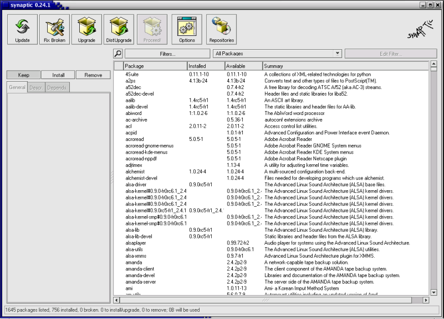Click installed version 4.13b-24 of a2ps
Viewport: 444px width, 319px height.
pyautogui.click(x=198, y=81)
